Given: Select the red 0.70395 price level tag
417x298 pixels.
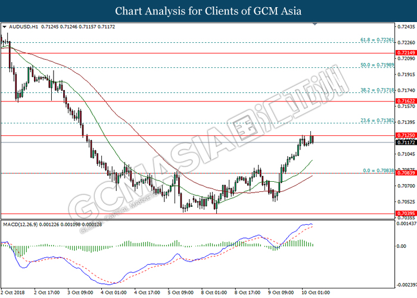Looking at the screenshot, I should pyautogui.click(x=406, y=214).
